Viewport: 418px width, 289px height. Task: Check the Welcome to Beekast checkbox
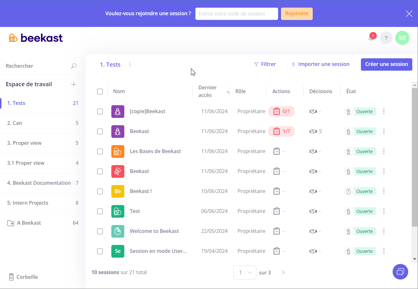100,231
